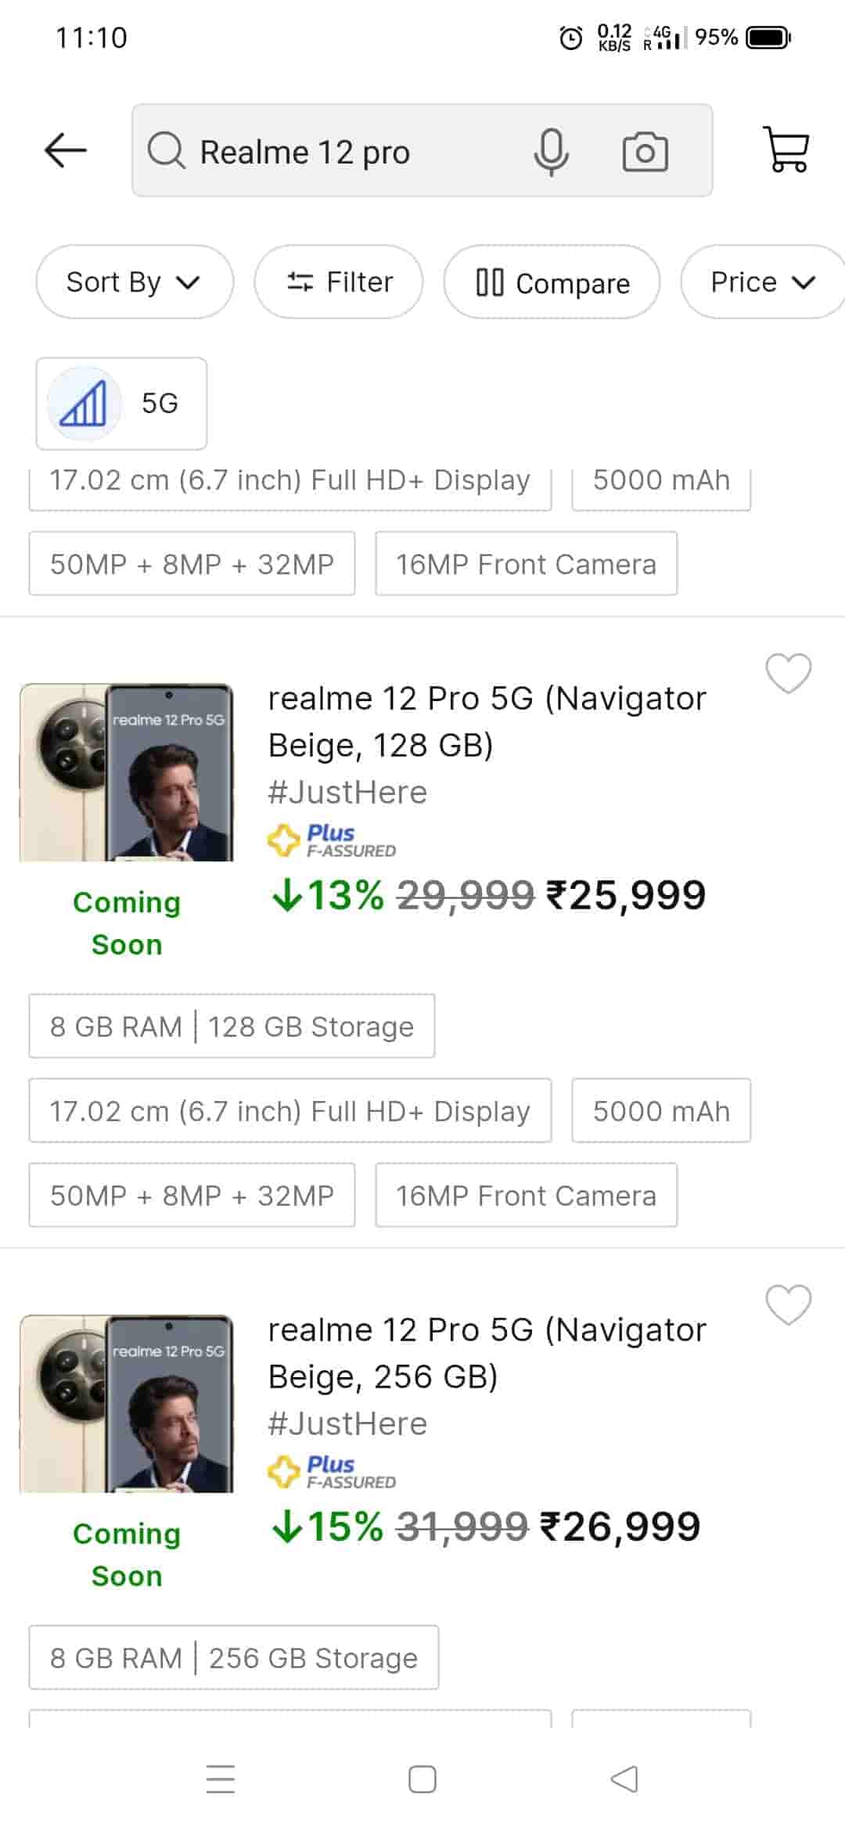Expand the Price dropdown

pos(762,282)
